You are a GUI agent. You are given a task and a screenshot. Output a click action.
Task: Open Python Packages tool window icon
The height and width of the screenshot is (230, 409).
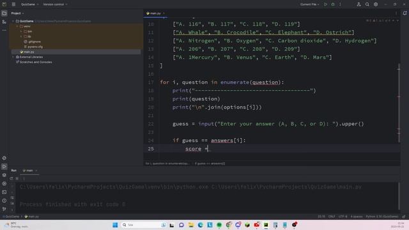click(4, 158)
